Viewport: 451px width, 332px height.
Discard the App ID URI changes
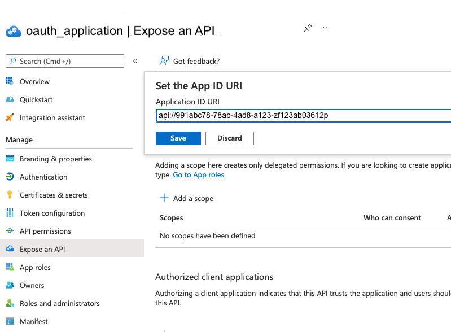click(229, 138)
